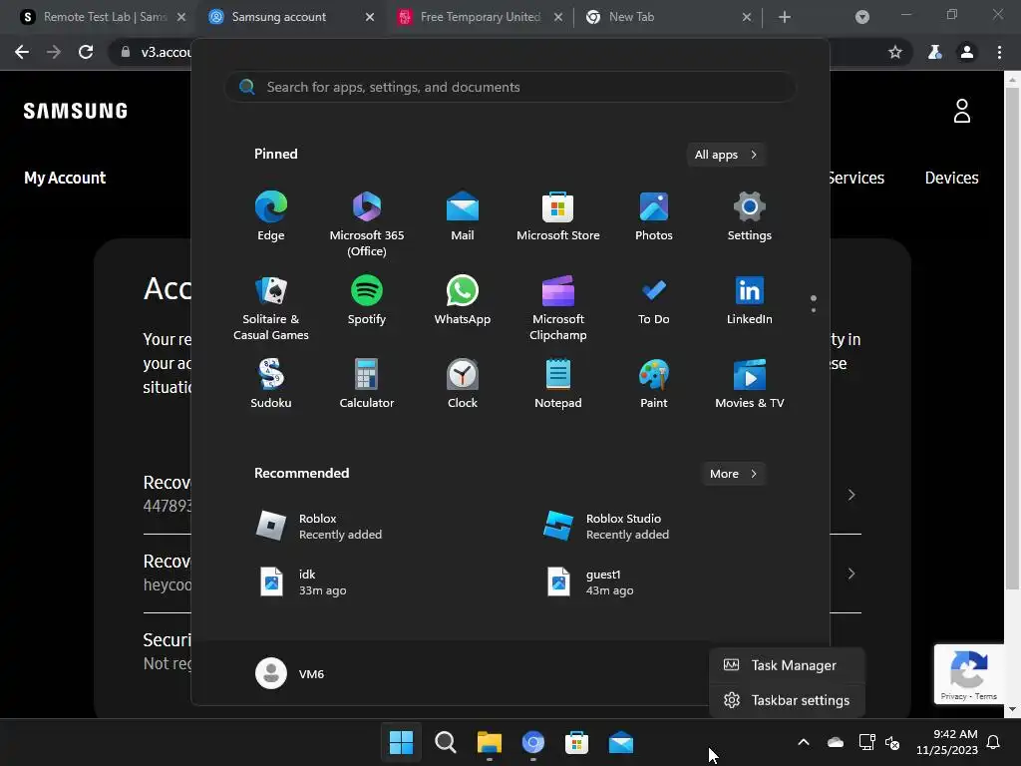Screen dimensions: 1021x766
Task: Open pinned Microsoft Store in Start menu
Action: point(558,216)
